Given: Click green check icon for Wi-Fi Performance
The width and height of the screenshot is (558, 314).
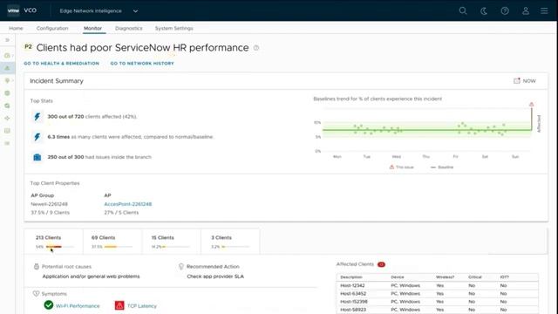Looking at the screenshot, I should tap(49, 305).
